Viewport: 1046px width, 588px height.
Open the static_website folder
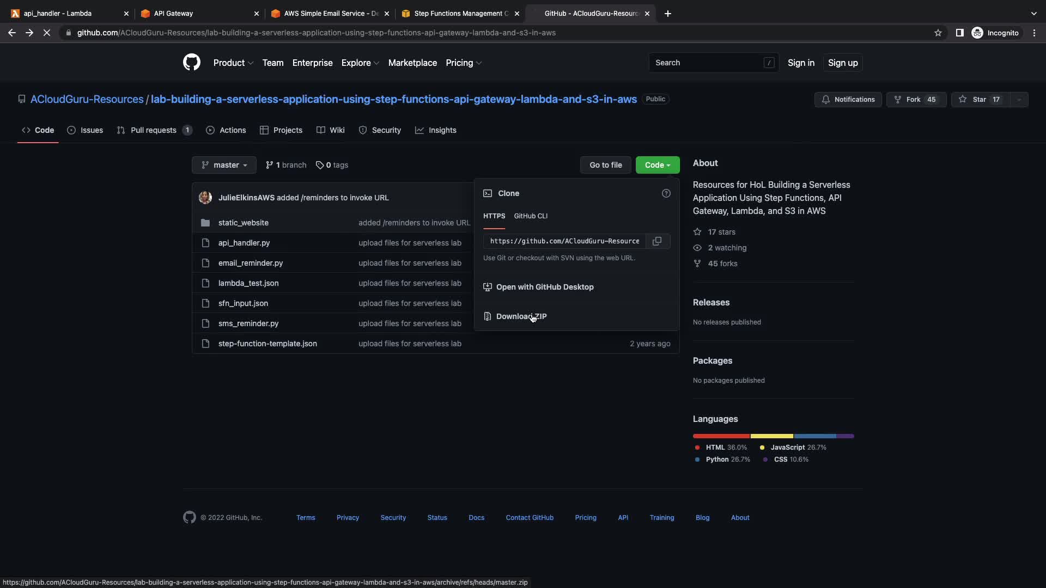pos(243,223)
